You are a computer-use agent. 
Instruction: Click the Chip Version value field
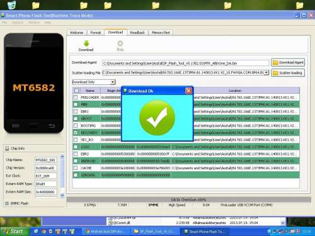pos(45,168)
